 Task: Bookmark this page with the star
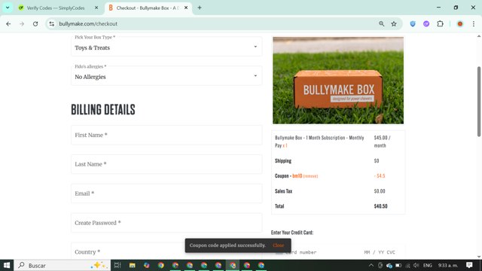(x=394, y=23)
